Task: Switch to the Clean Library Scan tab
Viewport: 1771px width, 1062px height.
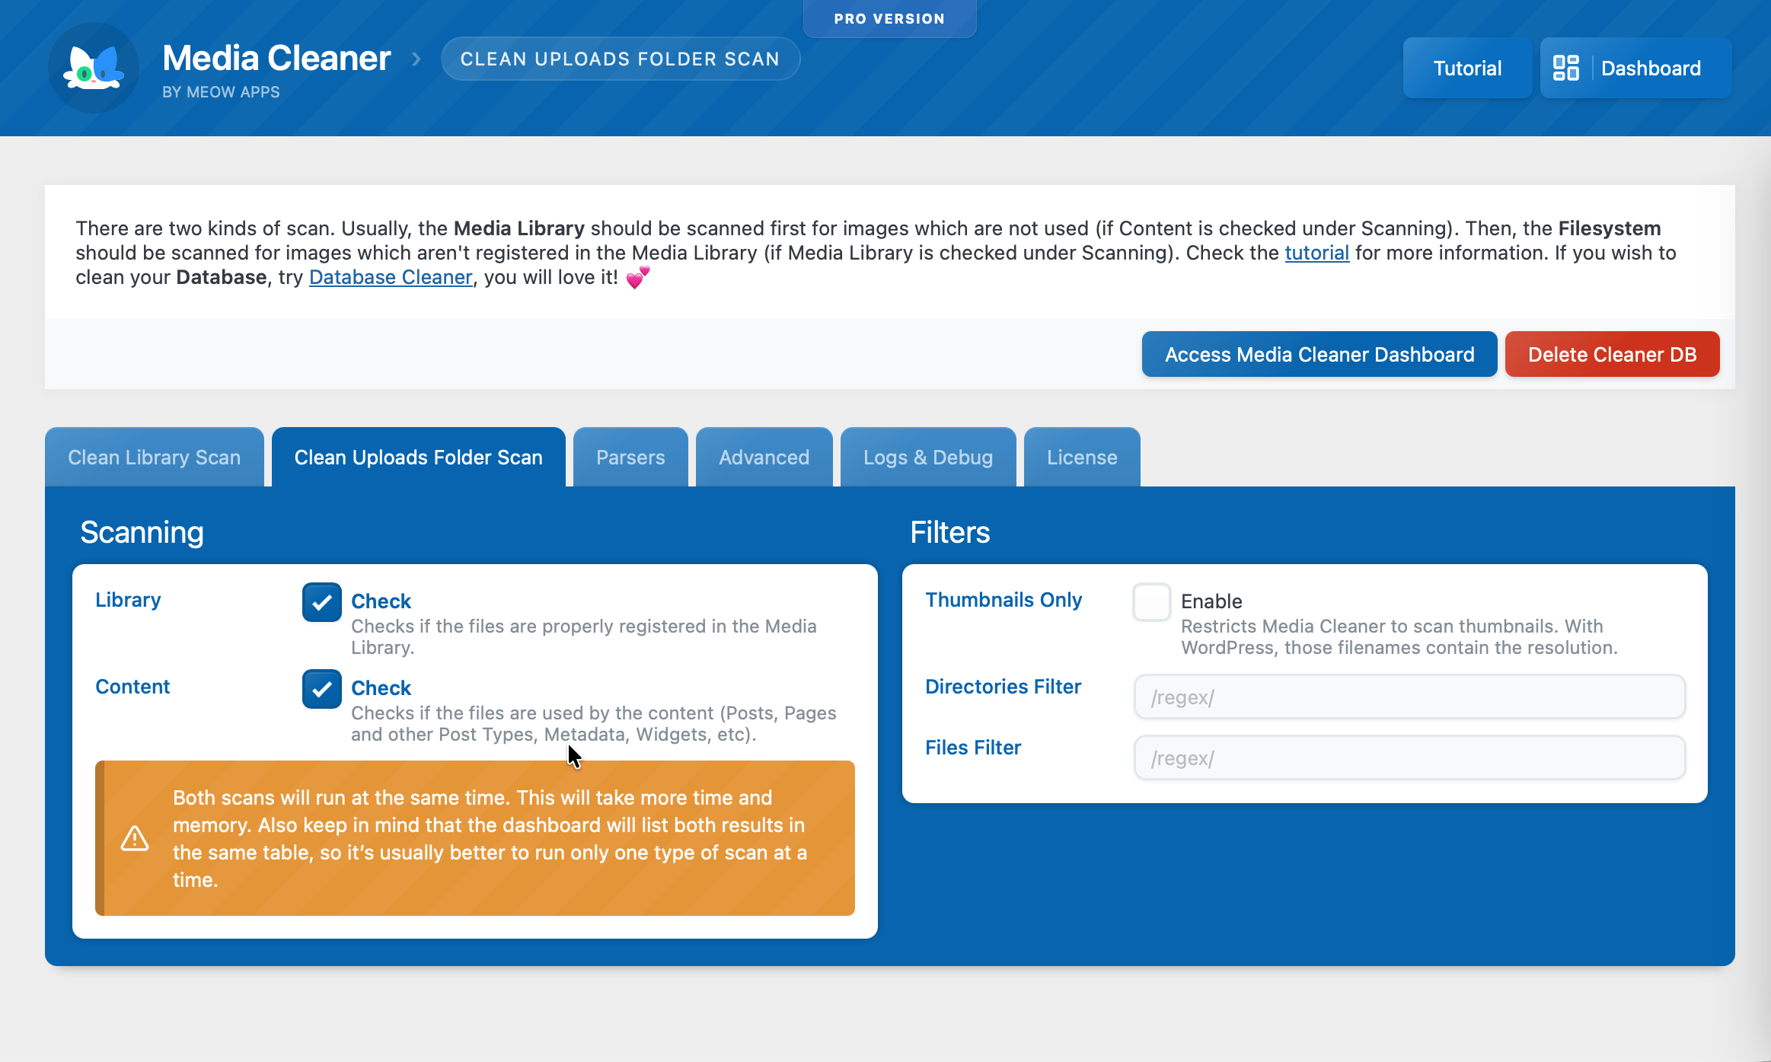Action: pyautogui.click(x=154, y=458)
